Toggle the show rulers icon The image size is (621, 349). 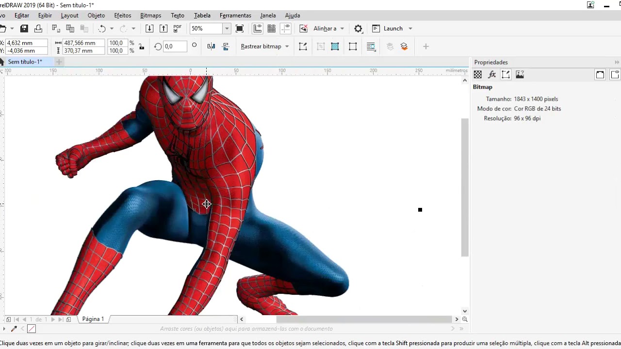[257, 29]
